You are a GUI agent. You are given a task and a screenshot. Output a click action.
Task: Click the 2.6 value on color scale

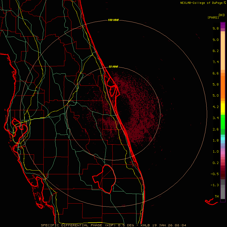coord(216,129)
